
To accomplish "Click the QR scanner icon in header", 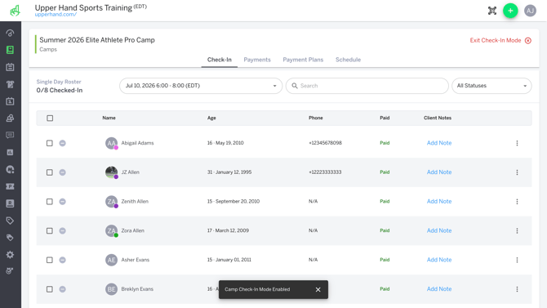I will click(491, 11).
